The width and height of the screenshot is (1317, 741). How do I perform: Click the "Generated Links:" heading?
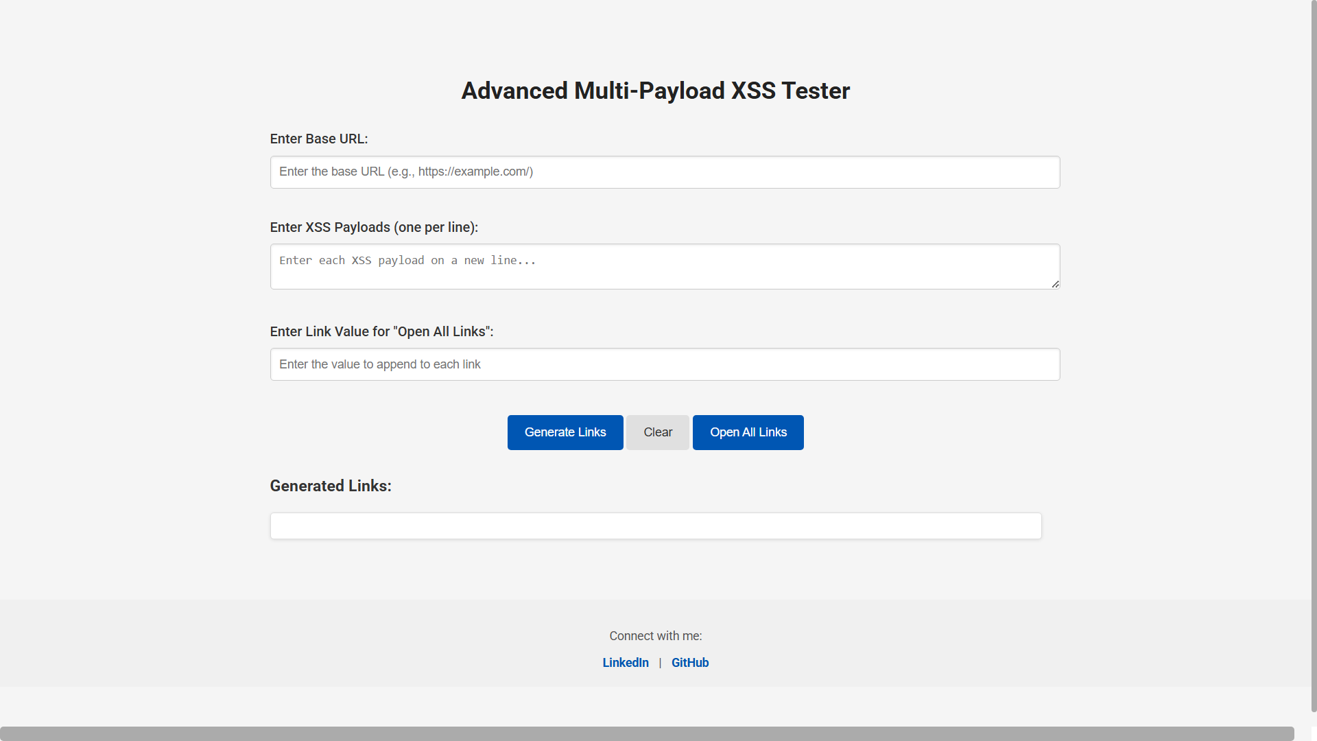pyautogui.click(x=331, y=486)
